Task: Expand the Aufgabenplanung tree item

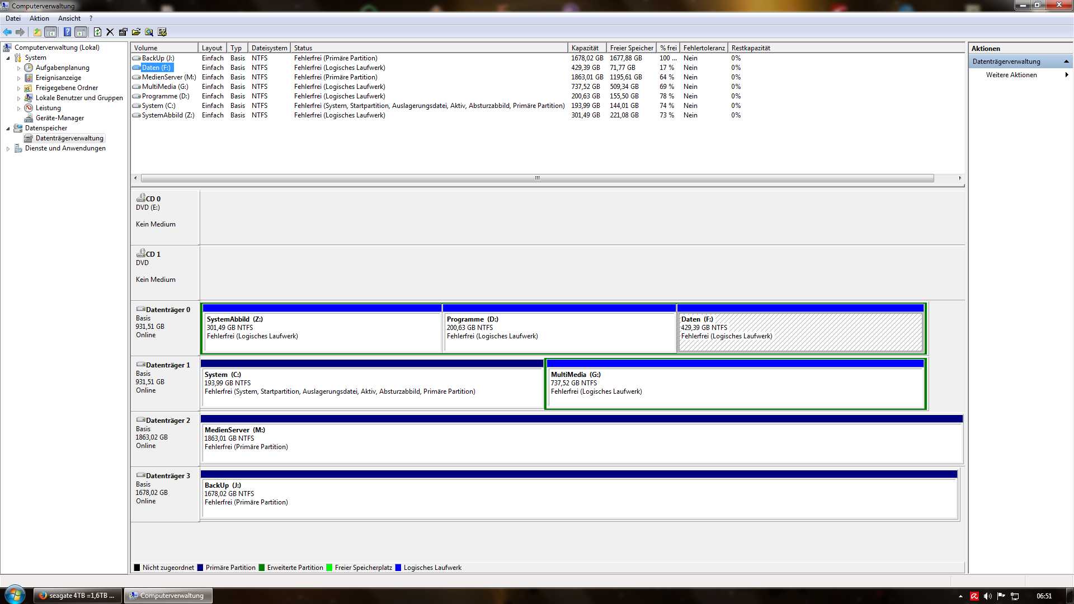Action: (18, 68)
